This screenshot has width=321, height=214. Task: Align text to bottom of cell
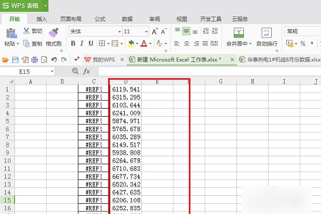click(x=195, y=32)
